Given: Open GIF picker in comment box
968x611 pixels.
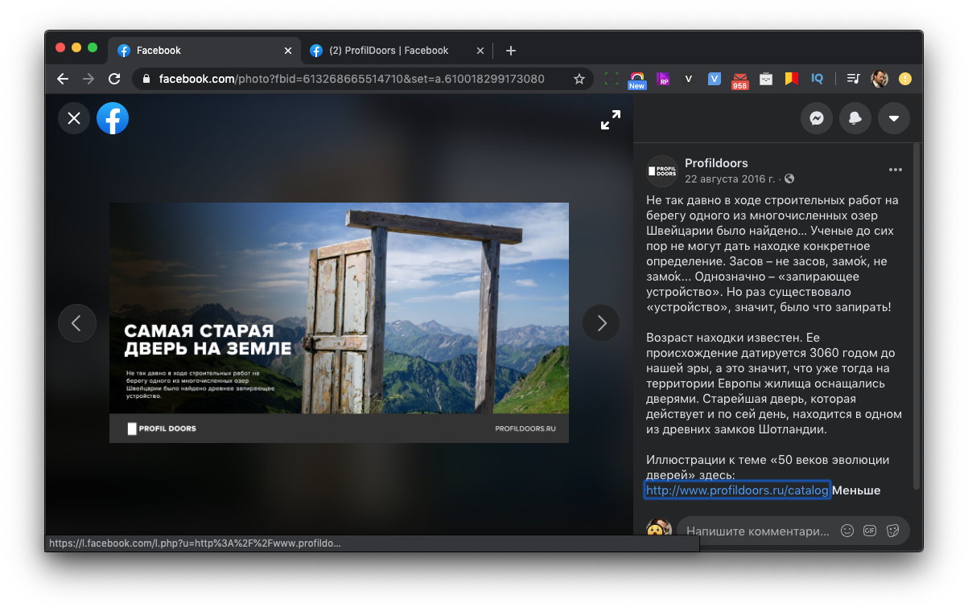Looking at the screenshot, I should click(870, 531).
